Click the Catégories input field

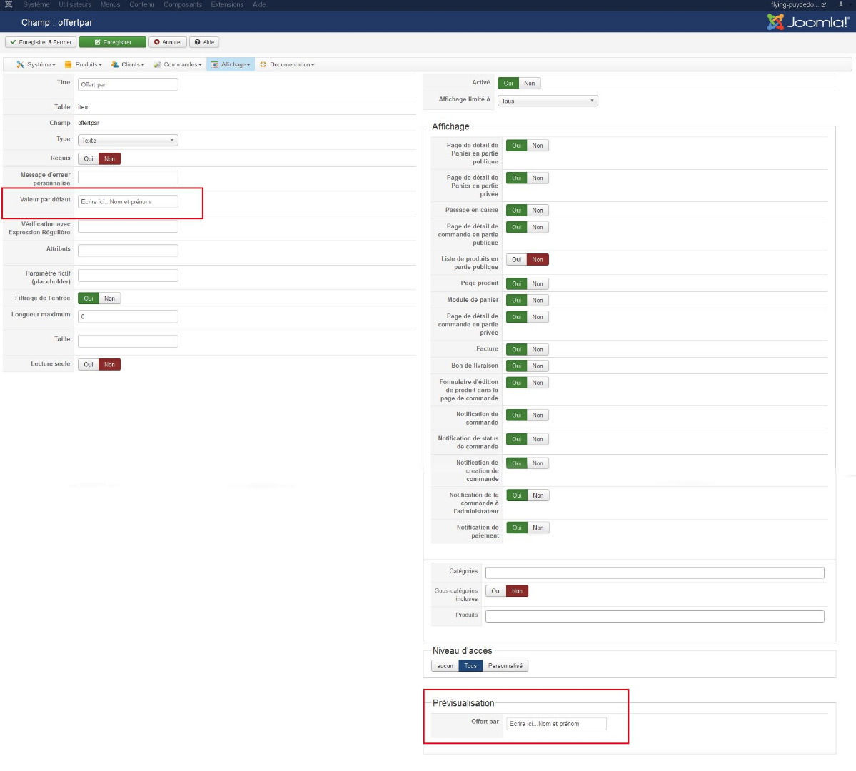[655, 573]
